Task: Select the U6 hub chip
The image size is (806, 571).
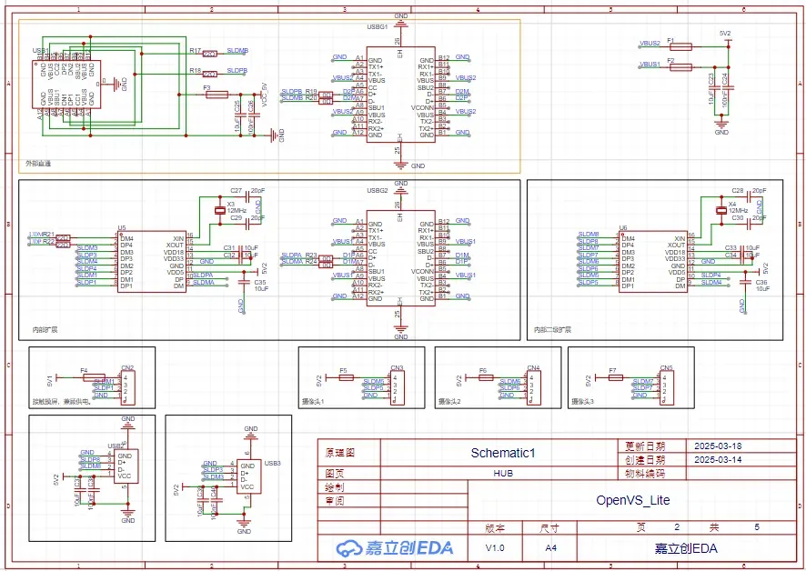Action: point(653,262)
